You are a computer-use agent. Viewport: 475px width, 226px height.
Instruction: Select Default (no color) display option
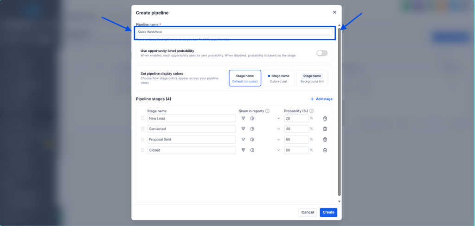tap(245, 78)
